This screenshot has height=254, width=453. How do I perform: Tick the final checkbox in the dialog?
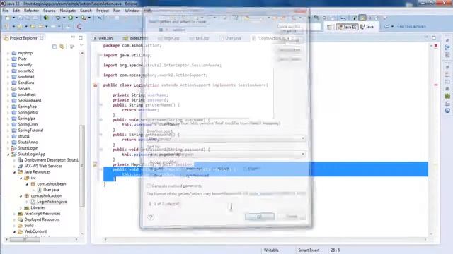pos(151,176)
